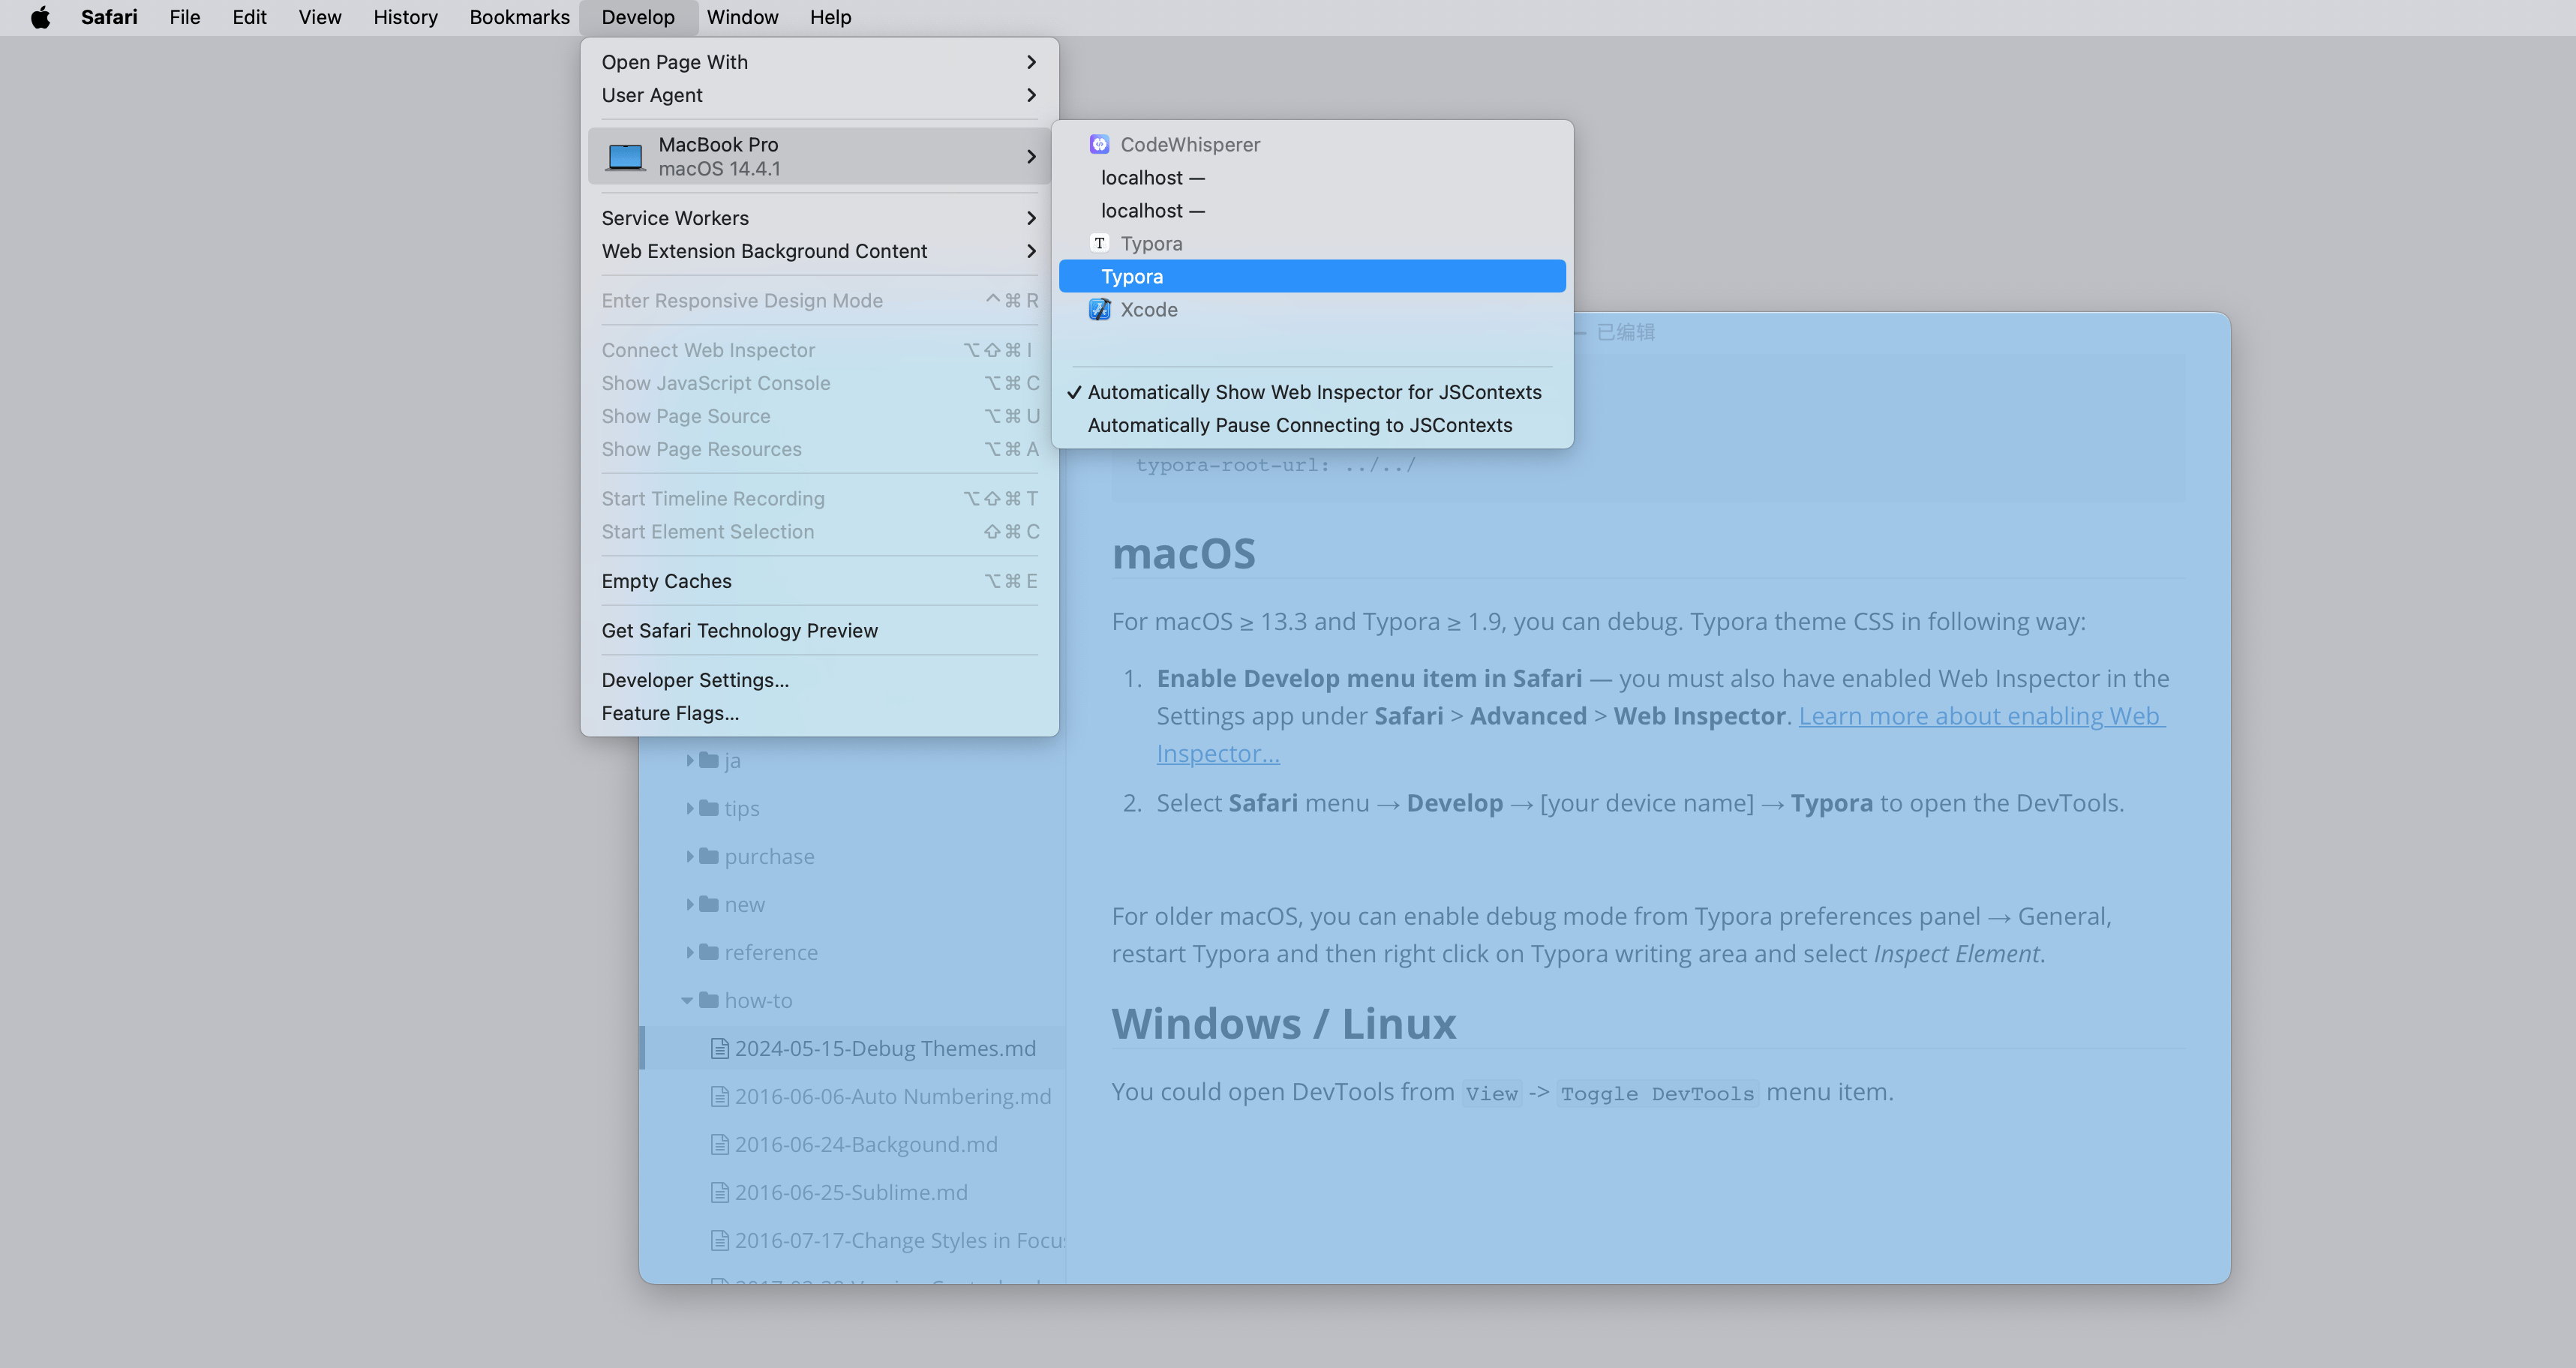The height and width of the screenshot is (1368, 2576).
Task: Toggle Automatically Show Web Inspector for JSContexts
Action: [x=1315, y=390]
